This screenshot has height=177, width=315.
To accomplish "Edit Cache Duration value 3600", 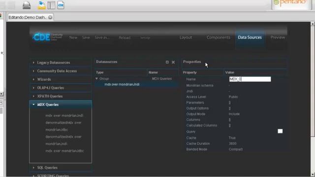I will coord(232,144).
